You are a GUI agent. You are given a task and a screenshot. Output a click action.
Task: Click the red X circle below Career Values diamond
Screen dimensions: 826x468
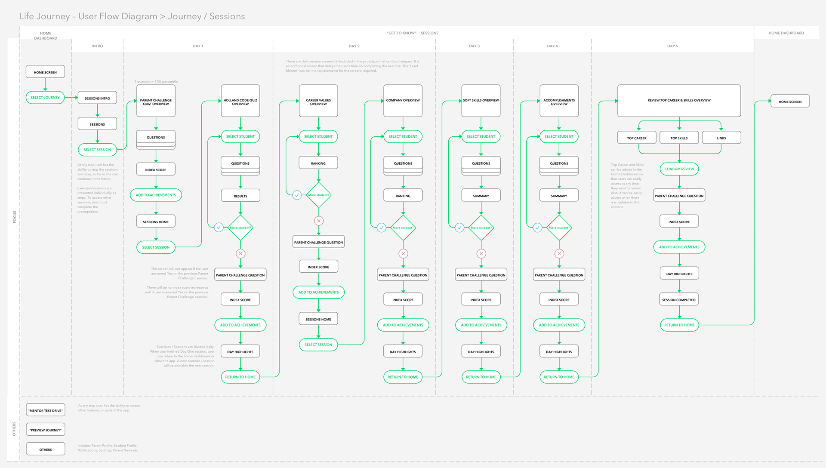(318, 221)
